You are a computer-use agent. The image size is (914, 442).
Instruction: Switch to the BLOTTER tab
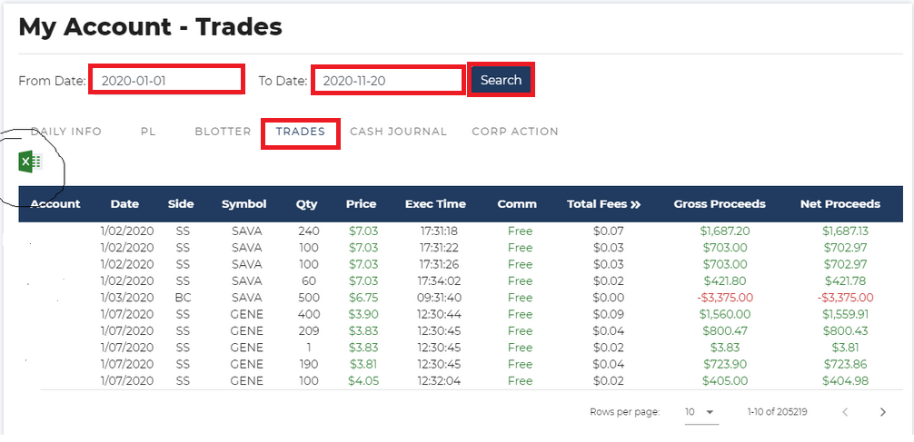[223, 132]
